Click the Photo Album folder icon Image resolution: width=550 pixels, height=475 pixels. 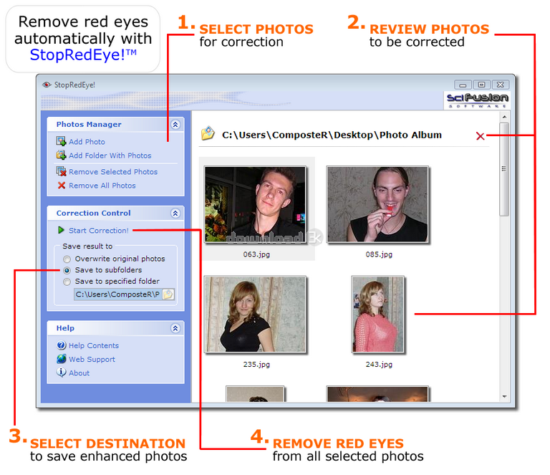click(x=208, y=133)
